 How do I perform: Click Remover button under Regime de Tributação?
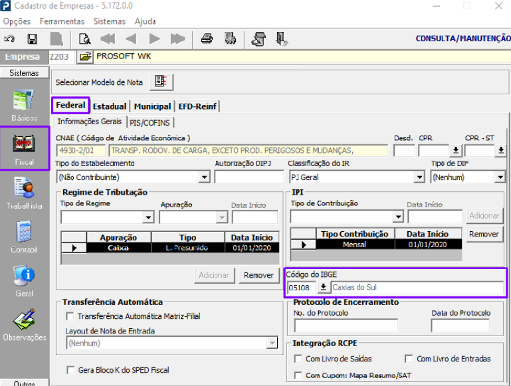pos(258,275)
